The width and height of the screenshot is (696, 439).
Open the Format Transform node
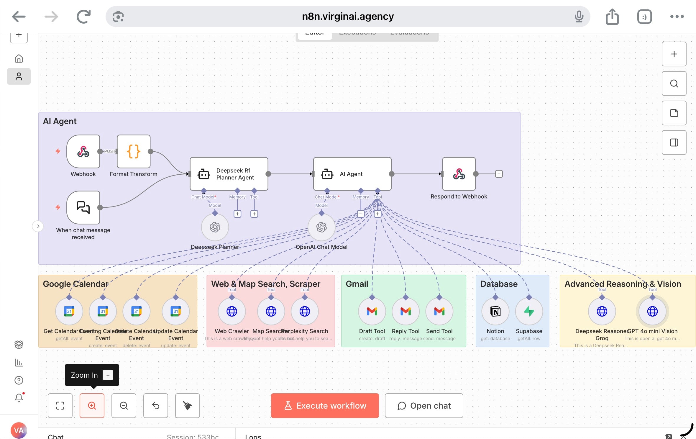tap(133, 152)
